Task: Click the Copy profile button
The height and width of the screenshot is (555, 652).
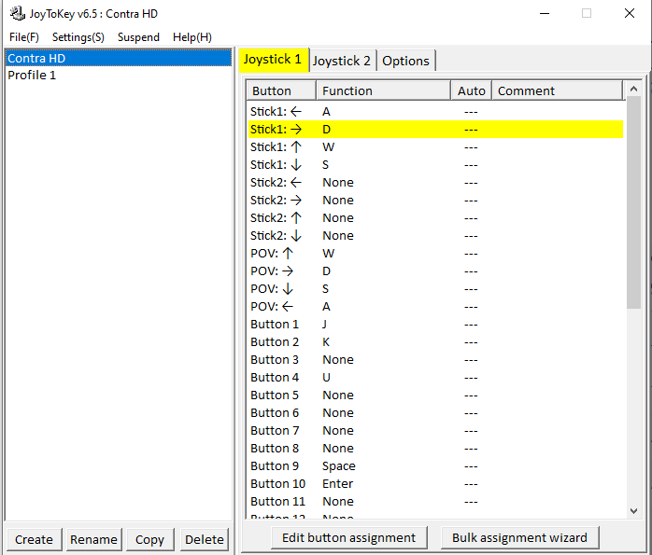Action: pos(149,539)
